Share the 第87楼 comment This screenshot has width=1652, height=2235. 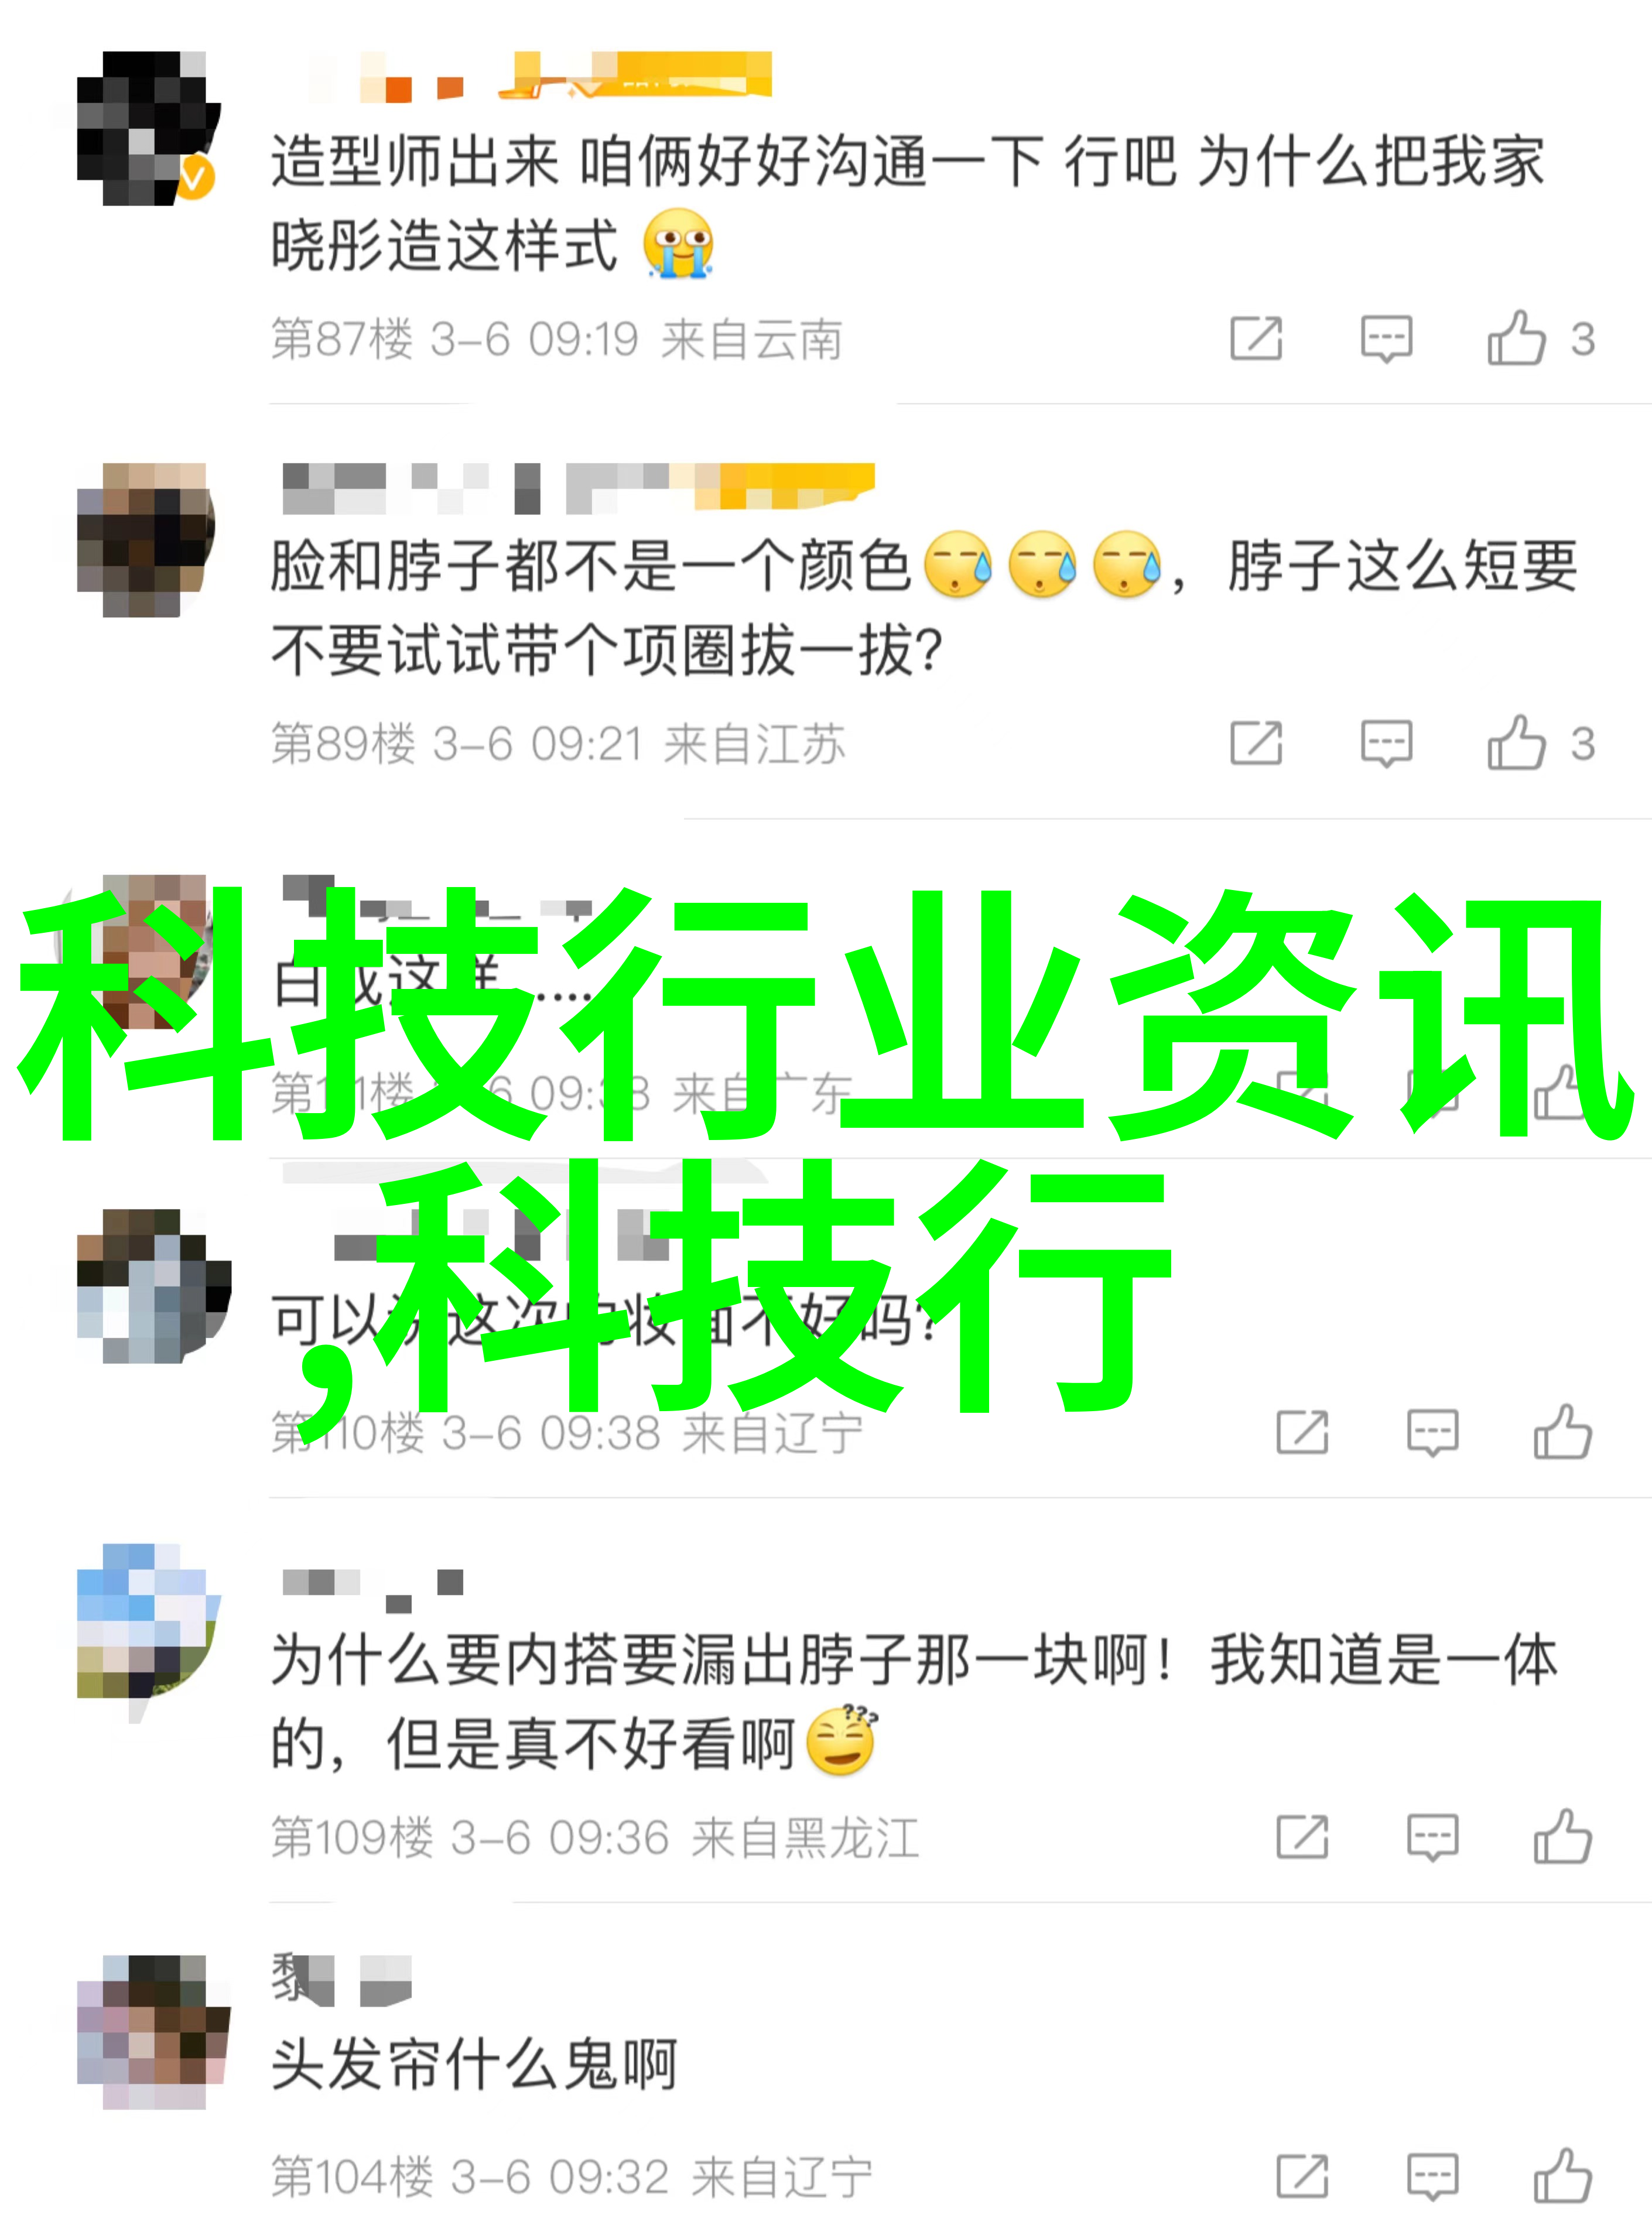pos(1256,338)
